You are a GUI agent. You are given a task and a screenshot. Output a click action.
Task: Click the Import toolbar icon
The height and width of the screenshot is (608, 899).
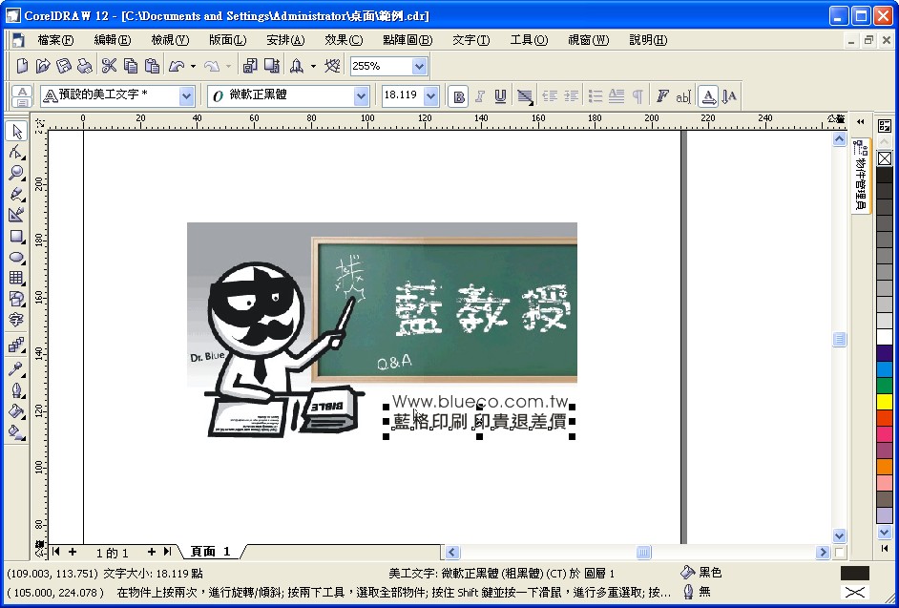pos(250,66)
